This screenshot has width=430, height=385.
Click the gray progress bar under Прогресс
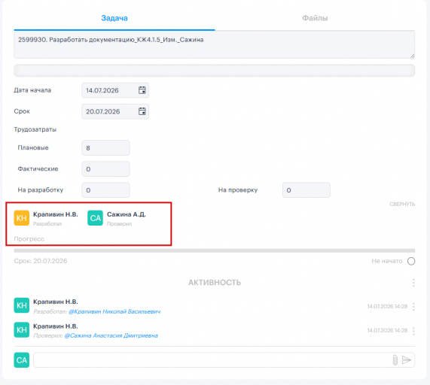(x=214, y=250)
